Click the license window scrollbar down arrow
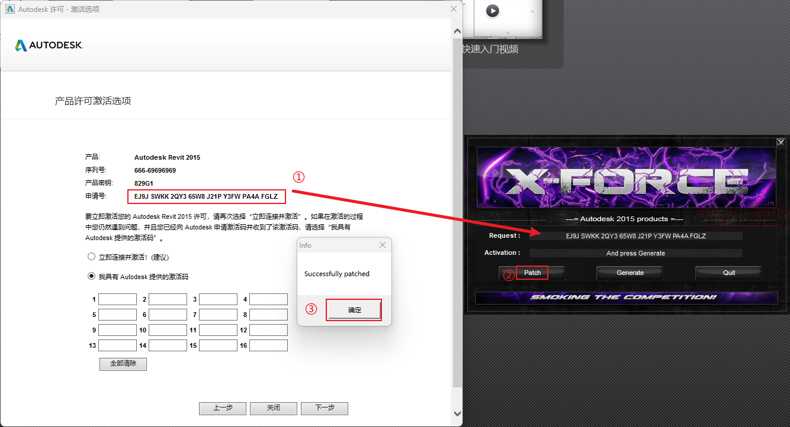790x427 pixels. click(457, 413)
